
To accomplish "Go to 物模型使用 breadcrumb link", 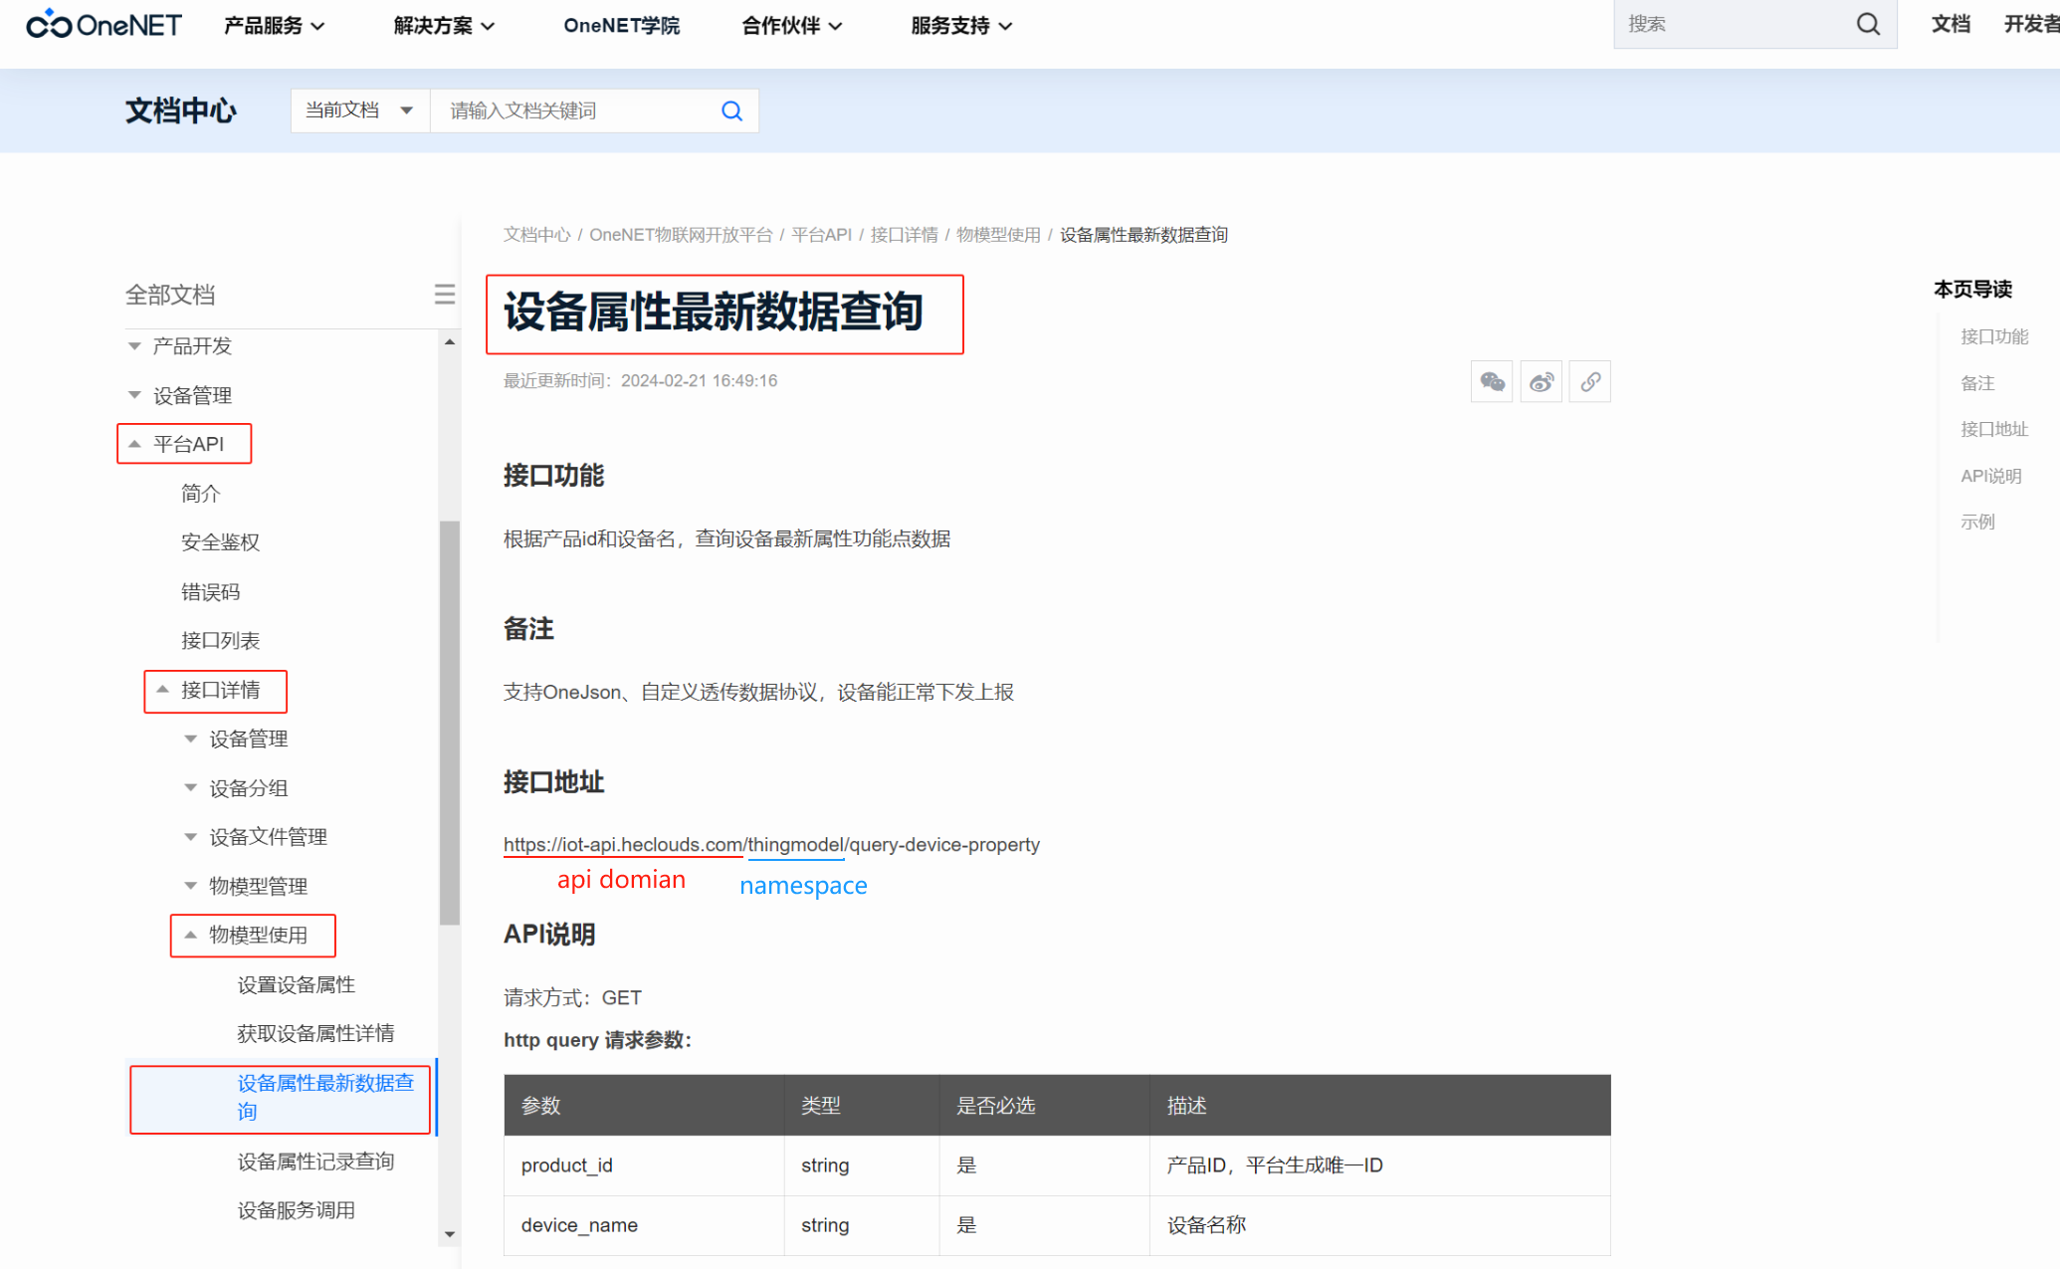I will [x=998, y=235].
